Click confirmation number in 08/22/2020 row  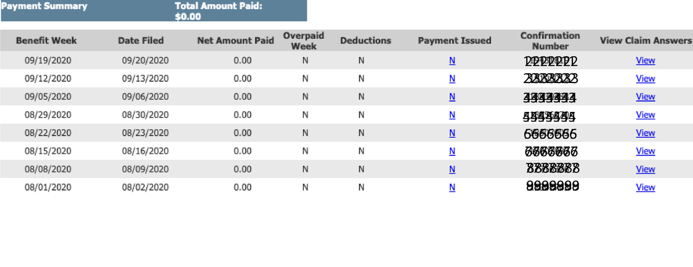pyautogui.click(x=550, y=134)
